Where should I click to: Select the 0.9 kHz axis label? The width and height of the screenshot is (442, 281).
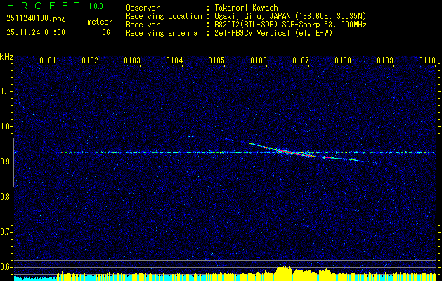[6, 162]
